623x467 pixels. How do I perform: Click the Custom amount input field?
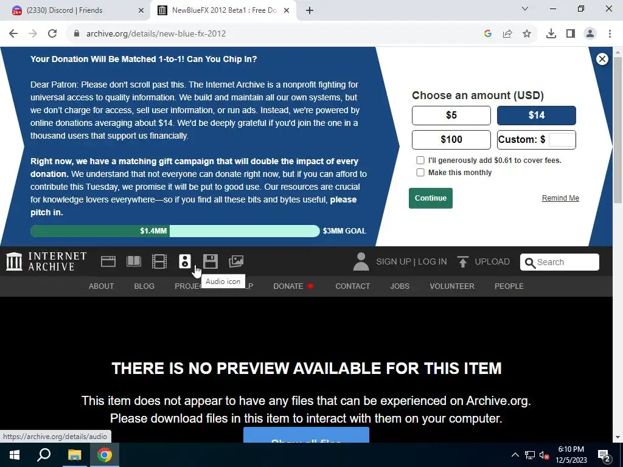[562, 139]
